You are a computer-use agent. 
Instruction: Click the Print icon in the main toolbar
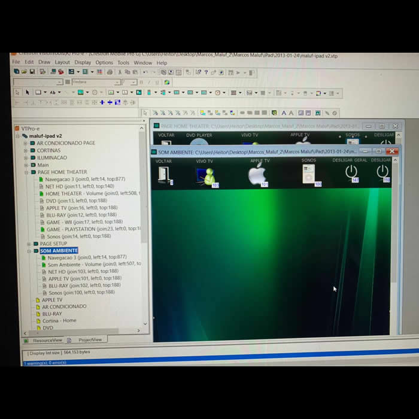[x=109, y=72]
